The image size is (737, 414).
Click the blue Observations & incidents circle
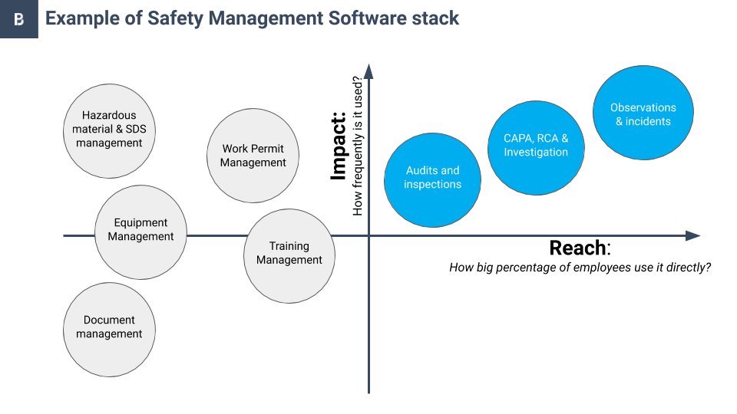point(643,114)
